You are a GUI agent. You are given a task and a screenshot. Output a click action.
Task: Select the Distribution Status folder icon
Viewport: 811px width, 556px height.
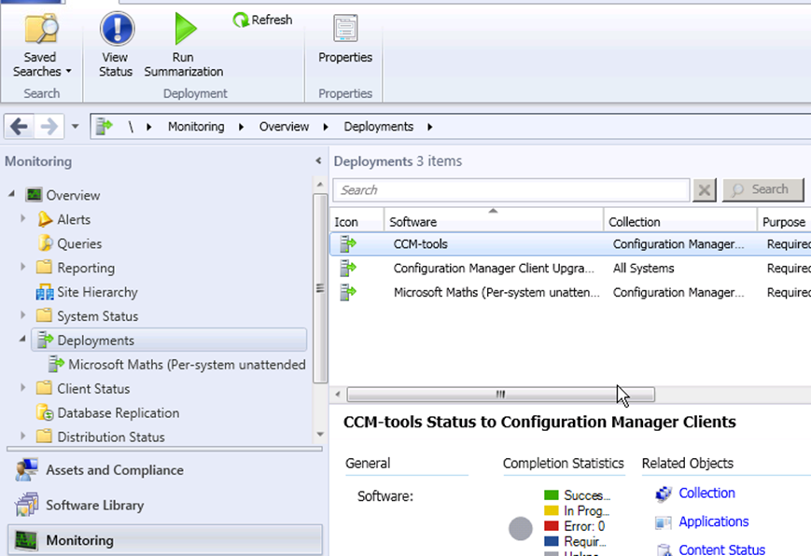point(45,437)
